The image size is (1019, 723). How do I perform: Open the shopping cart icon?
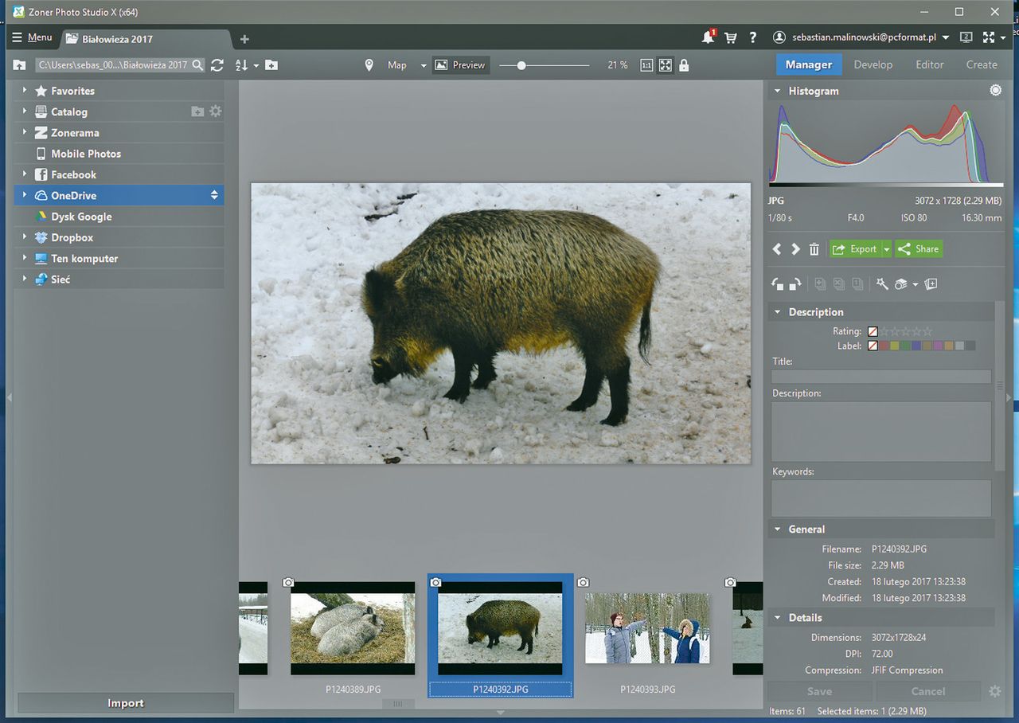730,37
